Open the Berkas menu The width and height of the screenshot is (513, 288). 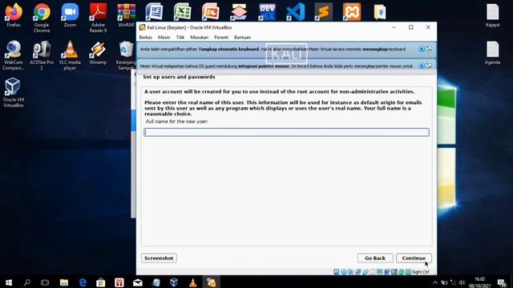click(x=146, y=38)
